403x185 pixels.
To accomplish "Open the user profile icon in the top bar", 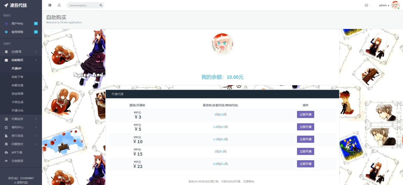I will [x=59, y=5].
